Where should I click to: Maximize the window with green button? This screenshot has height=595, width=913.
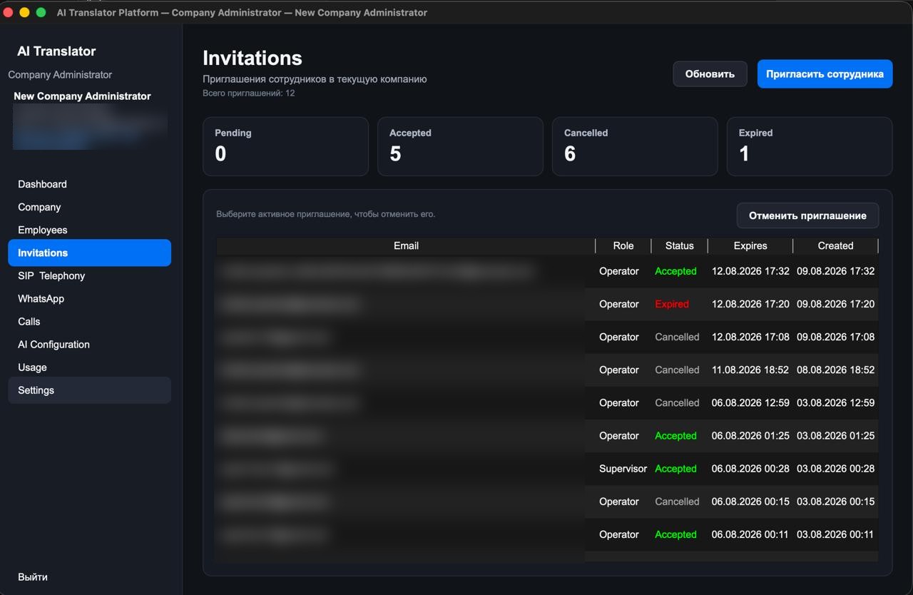point(41,12)
